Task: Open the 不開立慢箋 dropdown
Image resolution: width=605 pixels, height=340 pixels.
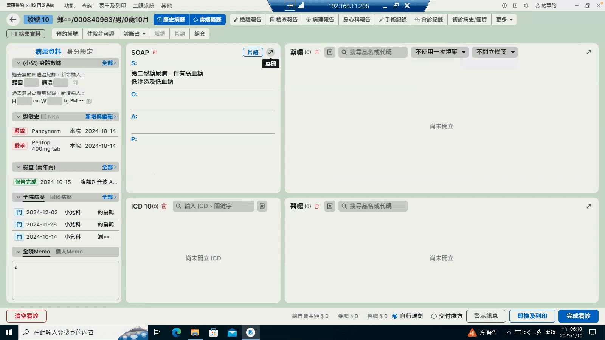Action: [x=495, y=52]
